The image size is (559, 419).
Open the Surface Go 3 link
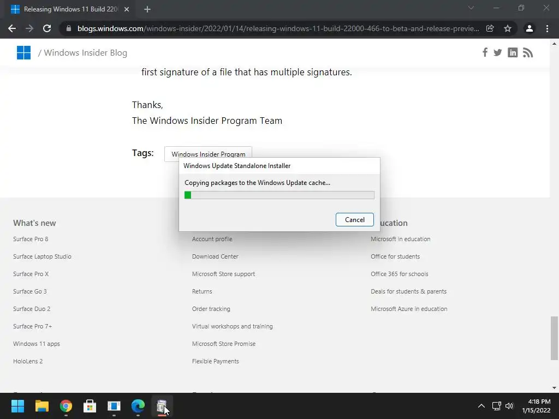pos(30,291)
